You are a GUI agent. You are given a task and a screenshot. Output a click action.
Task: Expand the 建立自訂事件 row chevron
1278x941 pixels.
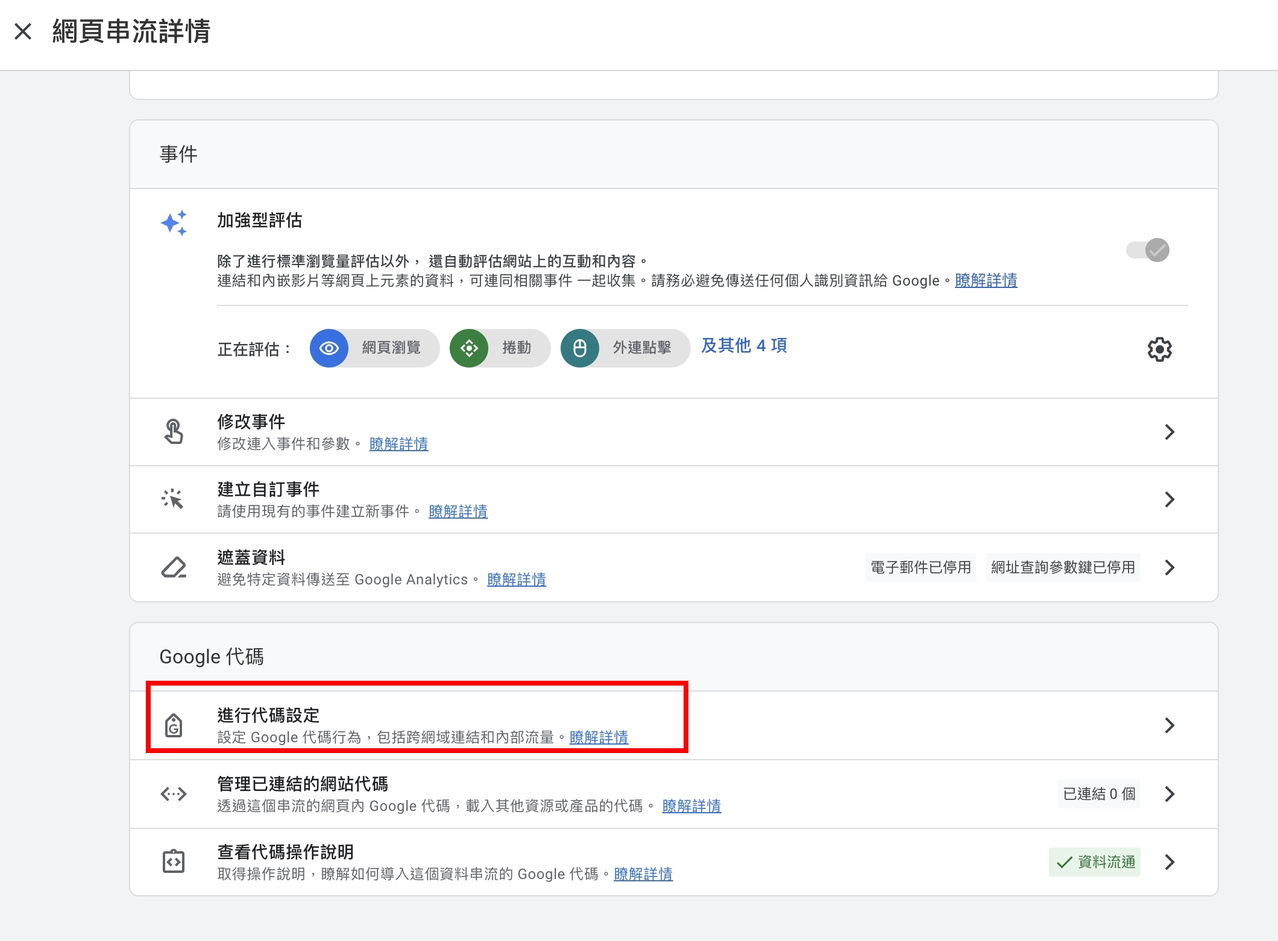click(1169, 499)
